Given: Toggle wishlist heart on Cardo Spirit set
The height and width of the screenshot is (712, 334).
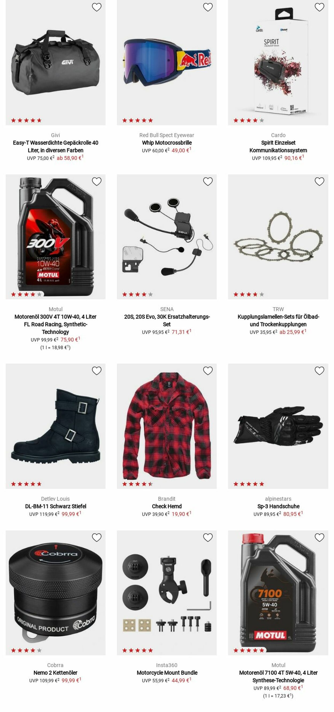Looking at the screenshot, I should click(x=319, y=7).
